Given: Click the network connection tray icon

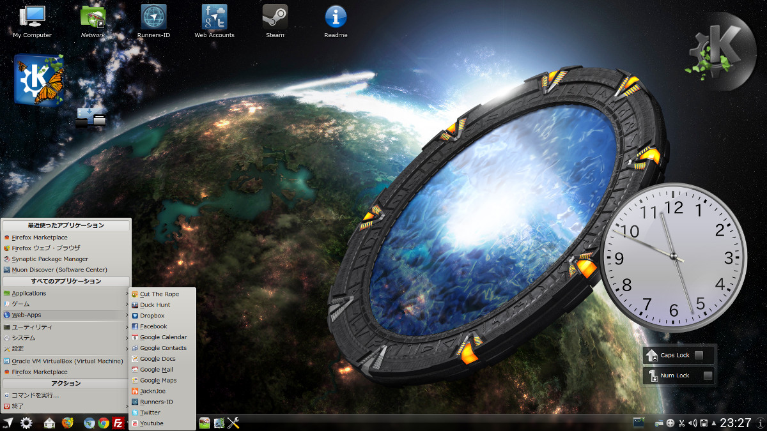Looking at the screenshot, I should click(660, 423).
